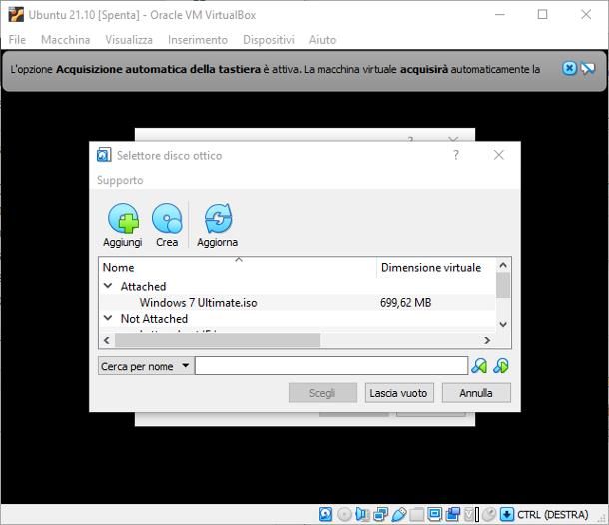609x525 pixels.
Task: Click the suppress-notification icon in banner
Action: pyautogui.click(x=588, y=69)
